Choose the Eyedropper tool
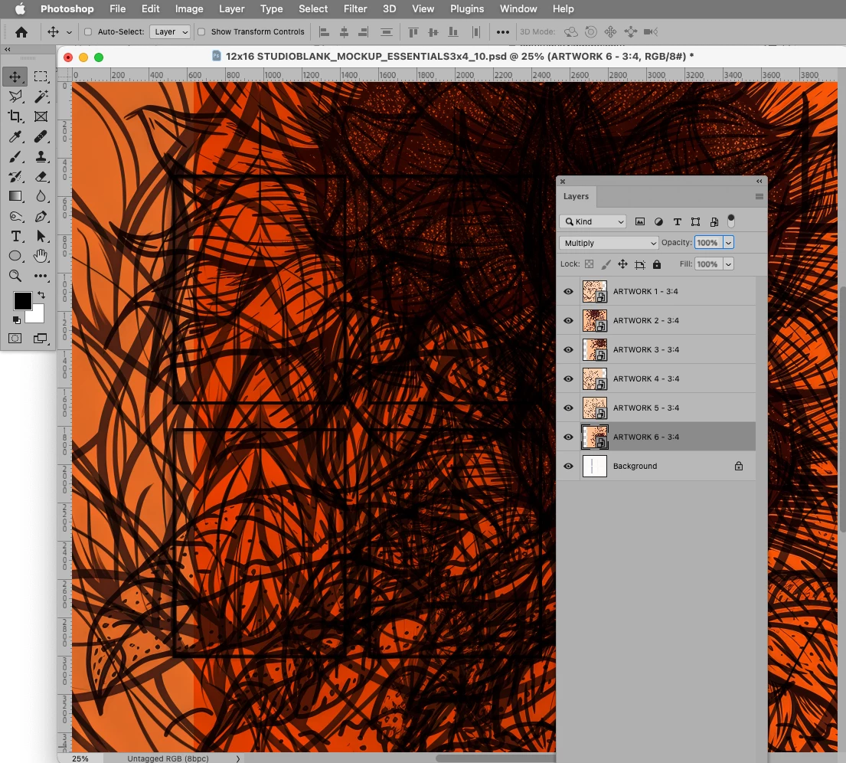The height and width of the screenshot is (763, 846). [15, 136]
